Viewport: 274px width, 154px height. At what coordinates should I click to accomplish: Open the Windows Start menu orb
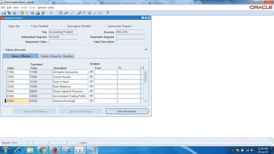pos(6,150)
